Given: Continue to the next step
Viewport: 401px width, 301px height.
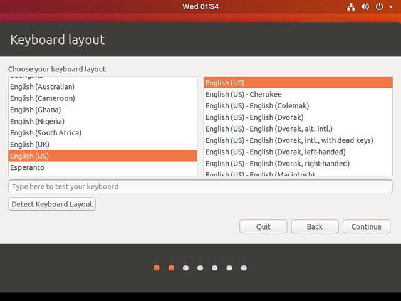Looking at the screenshot, I should (367, 226).
